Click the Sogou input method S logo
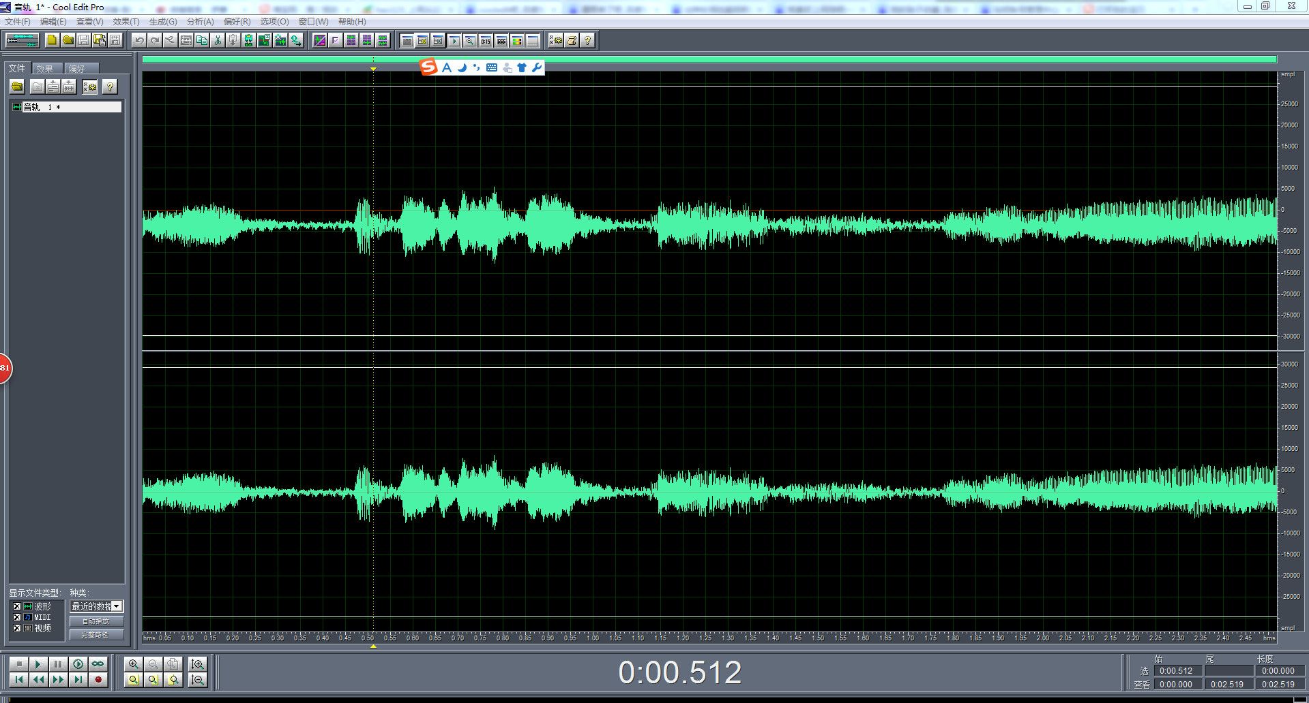This screenshot has width=1309, height=703. [428, 67]
